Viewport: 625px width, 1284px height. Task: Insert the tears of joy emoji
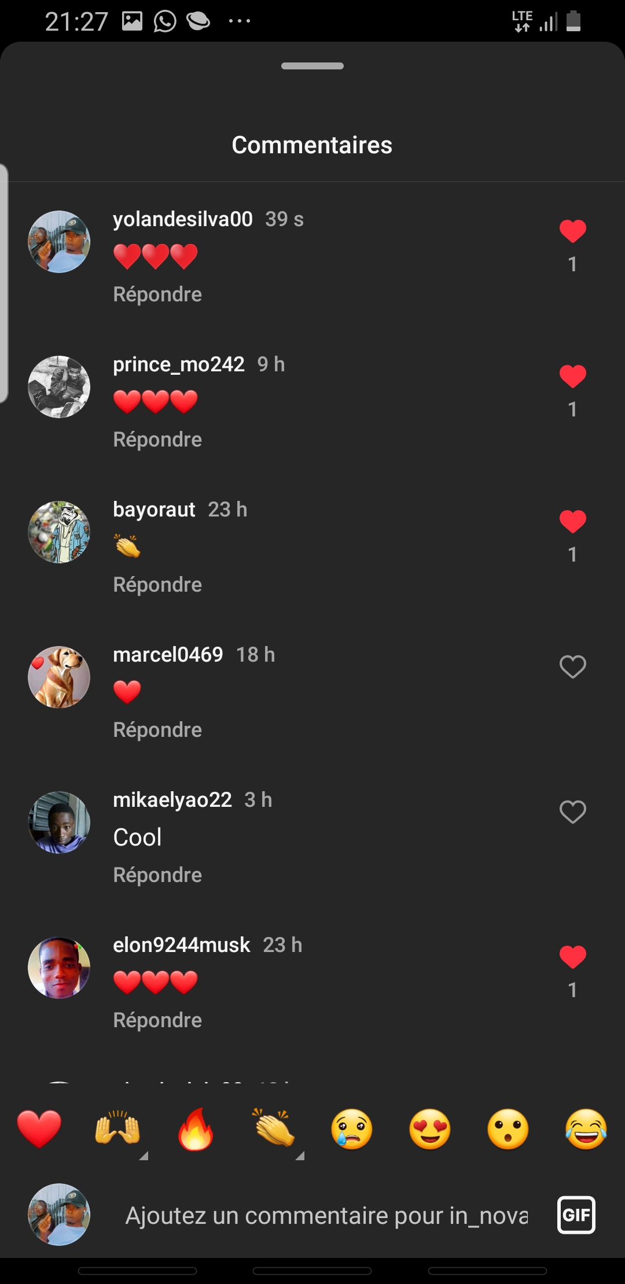click(586, 1129)
